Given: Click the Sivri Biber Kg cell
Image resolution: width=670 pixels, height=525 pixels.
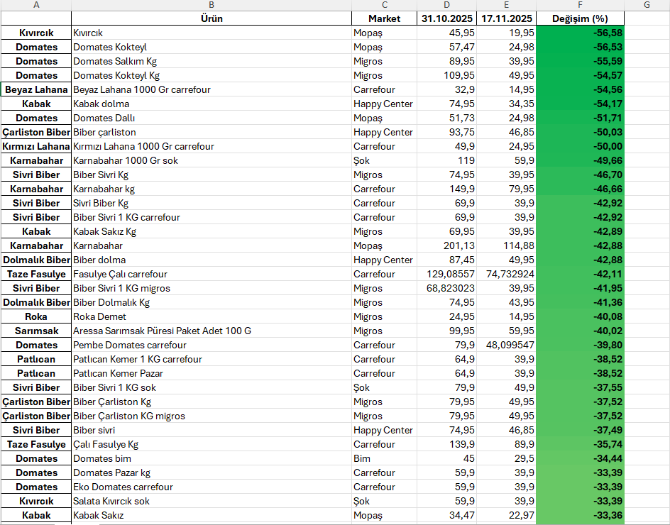Looking at the screenshot, I should 212,203.
